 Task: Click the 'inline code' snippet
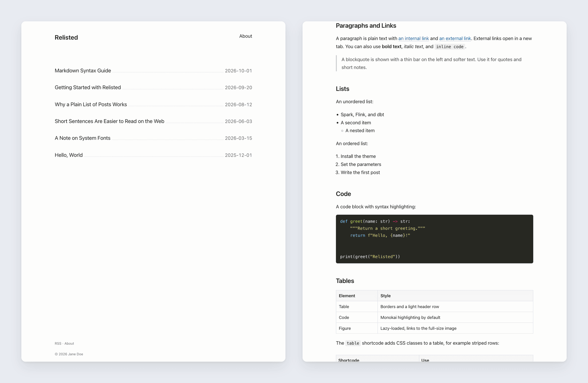pyautogui.click(x=450, y=47)
